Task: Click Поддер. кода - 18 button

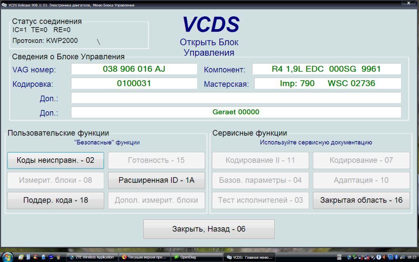Action: coord(56,200)
